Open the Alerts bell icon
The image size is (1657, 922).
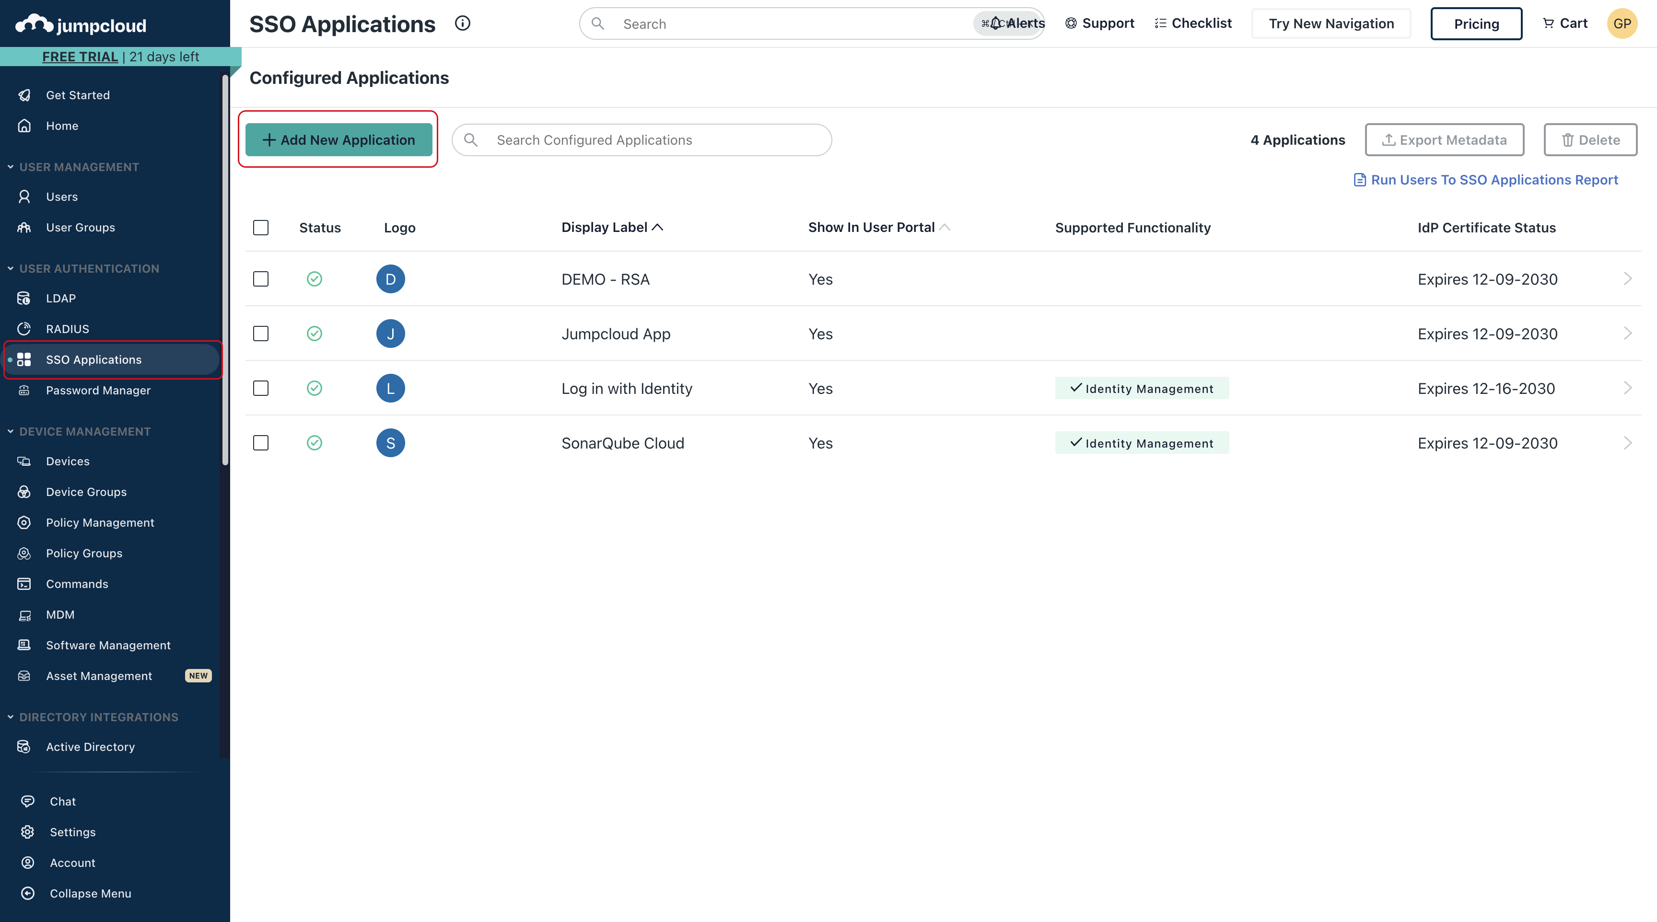pyautogui.click(x=996, y=23)
